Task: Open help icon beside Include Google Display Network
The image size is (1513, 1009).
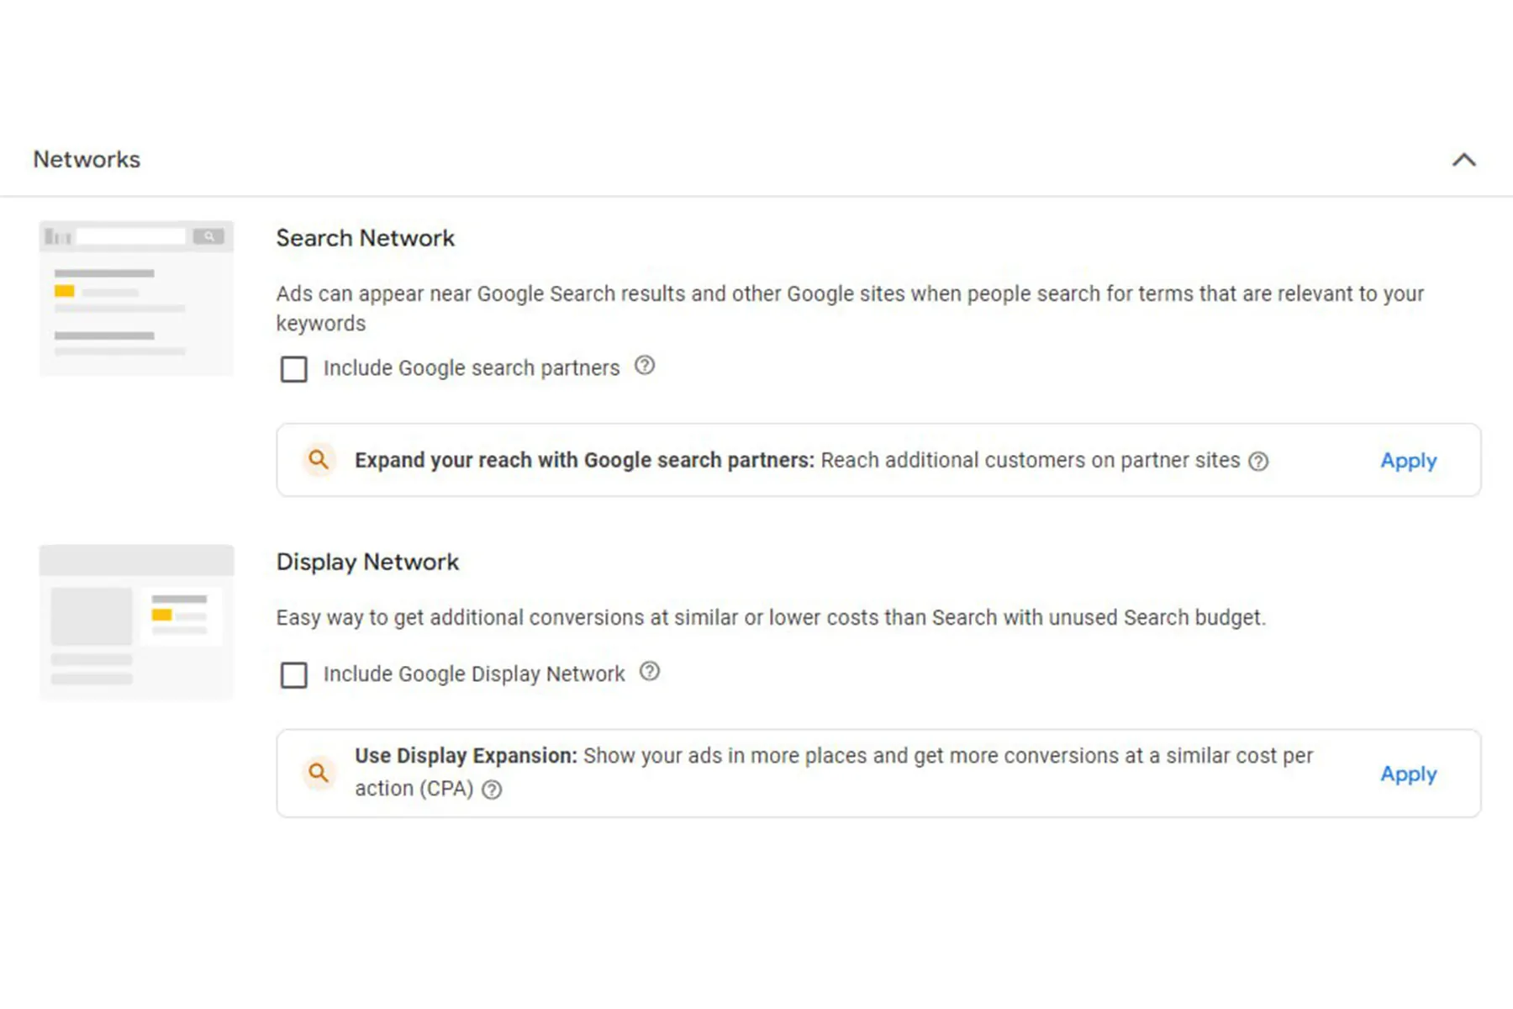Action: tap(650, 672)
